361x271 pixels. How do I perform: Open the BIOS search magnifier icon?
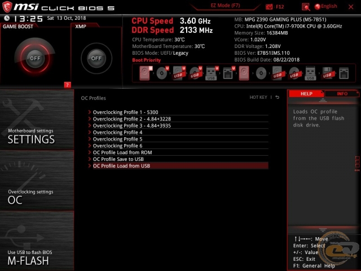[x=306, y=7]
